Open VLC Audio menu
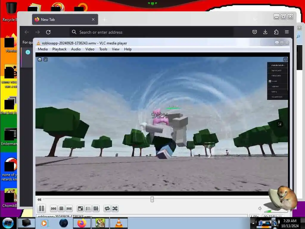305x229 pixels. click(76, 49)
